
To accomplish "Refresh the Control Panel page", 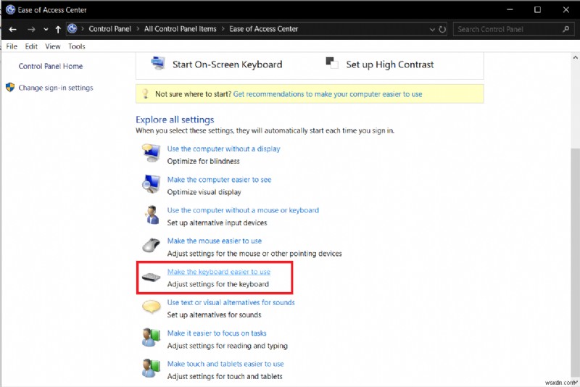I will [x=442, y=29].
